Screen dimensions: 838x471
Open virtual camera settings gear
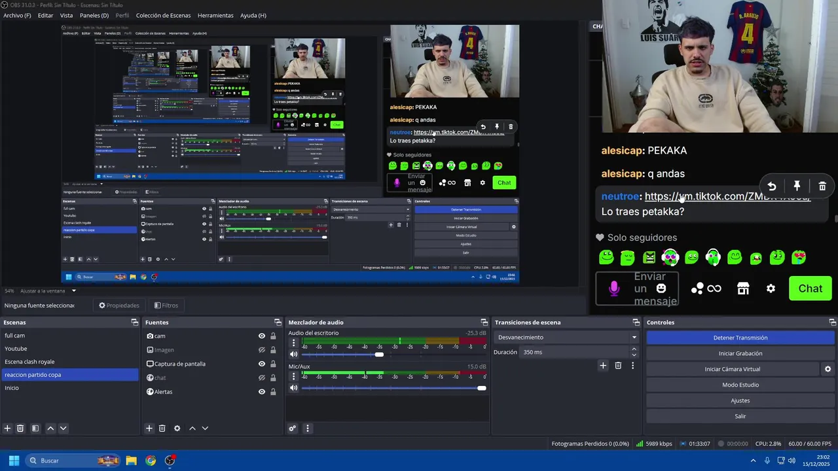(x=828, y=369)
